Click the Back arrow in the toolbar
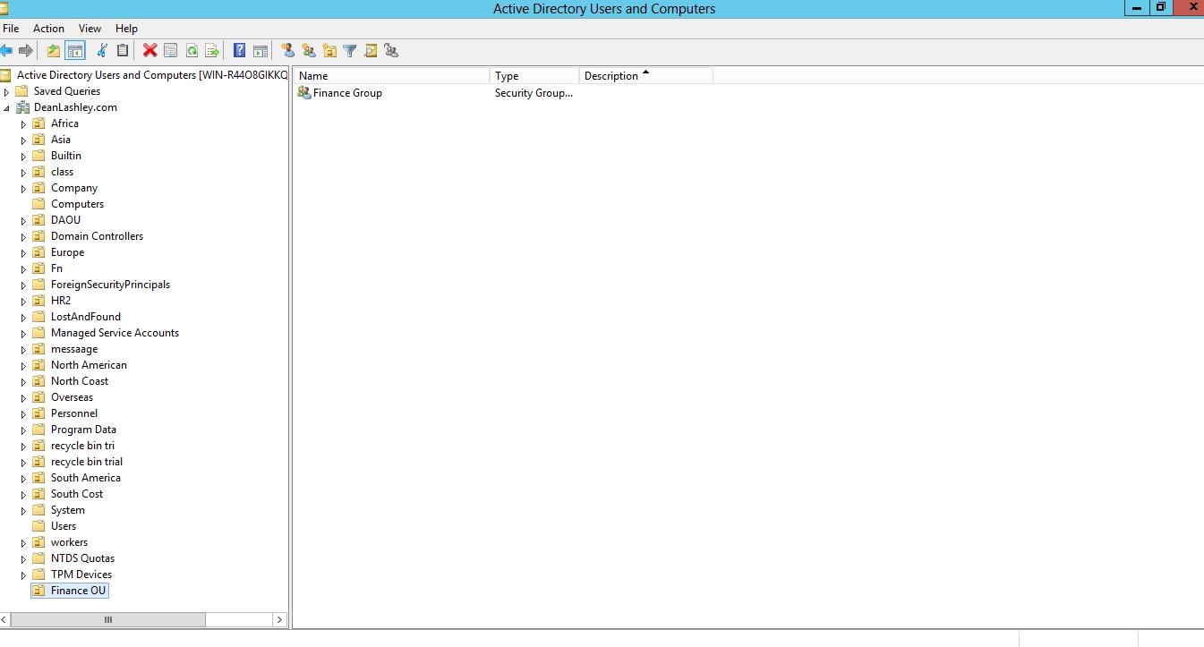The width and height of the screenshot is (1204, 647). (6, 51)
